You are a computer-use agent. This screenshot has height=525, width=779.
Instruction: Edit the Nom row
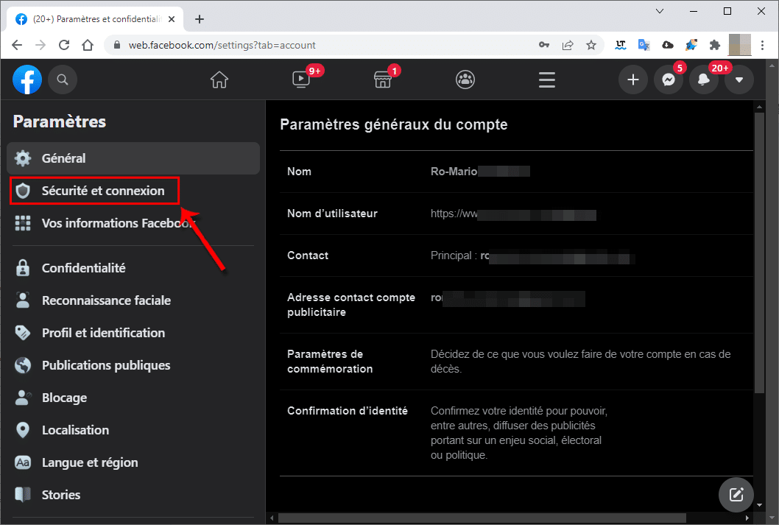516,172
